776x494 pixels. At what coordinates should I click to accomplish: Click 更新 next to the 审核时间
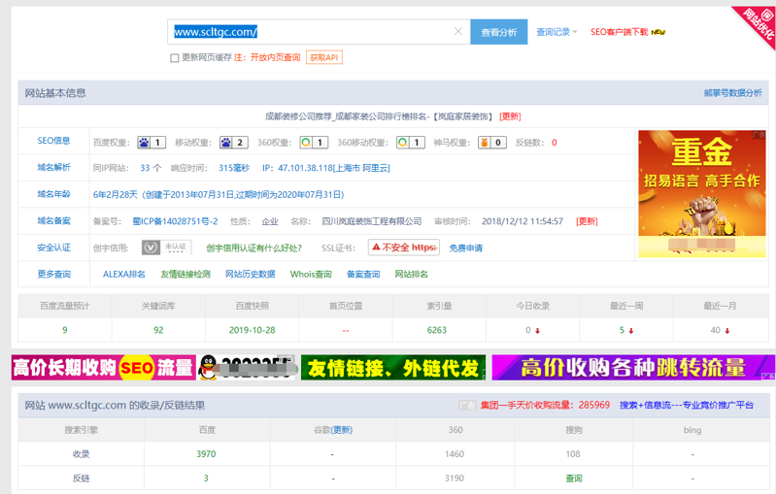[587, 221]
